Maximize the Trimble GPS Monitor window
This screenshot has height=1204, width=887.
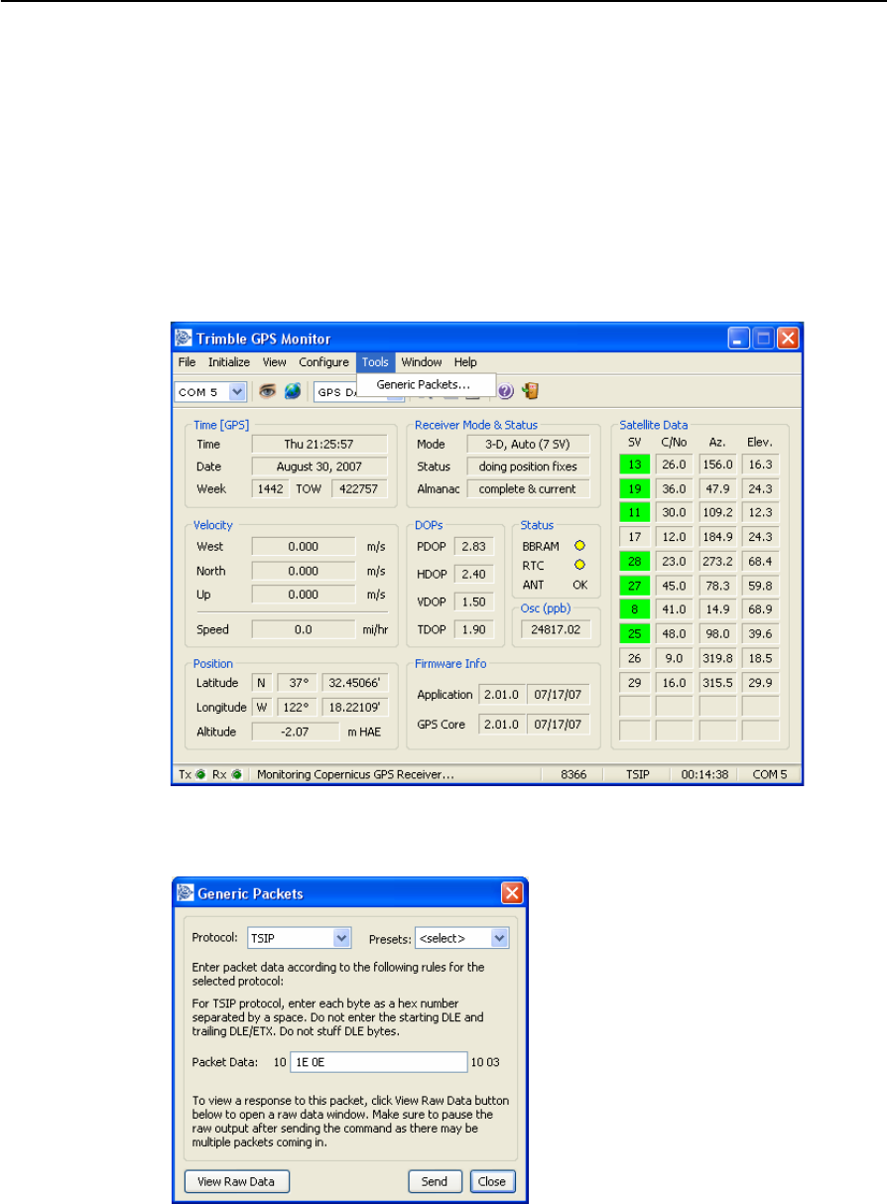coord(763,338)
